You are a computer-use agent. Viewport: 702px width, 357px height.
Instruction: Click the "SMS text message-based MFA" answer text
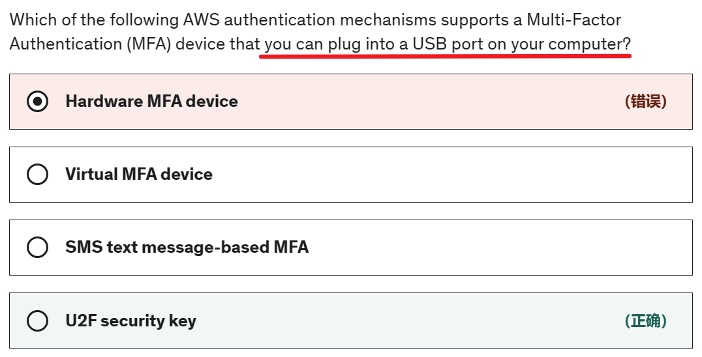coord(187,248)
